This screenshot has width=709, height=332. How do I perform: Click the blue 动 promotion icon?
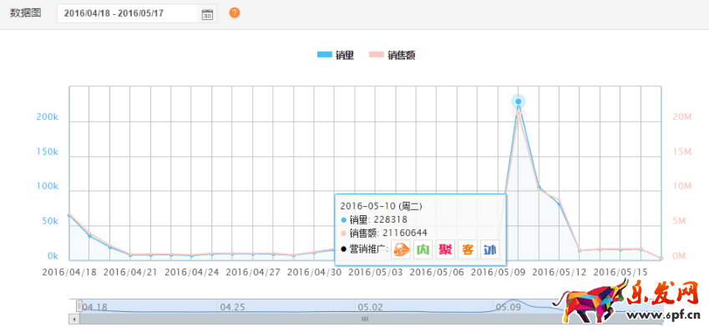[489, 249]
